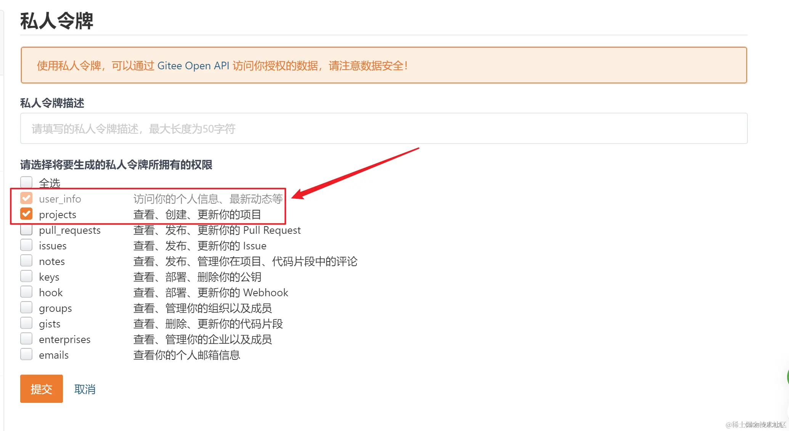The image size is (789, 431).
Task: Tick the enterprises permission checkbox
Action: coord(26,339)
